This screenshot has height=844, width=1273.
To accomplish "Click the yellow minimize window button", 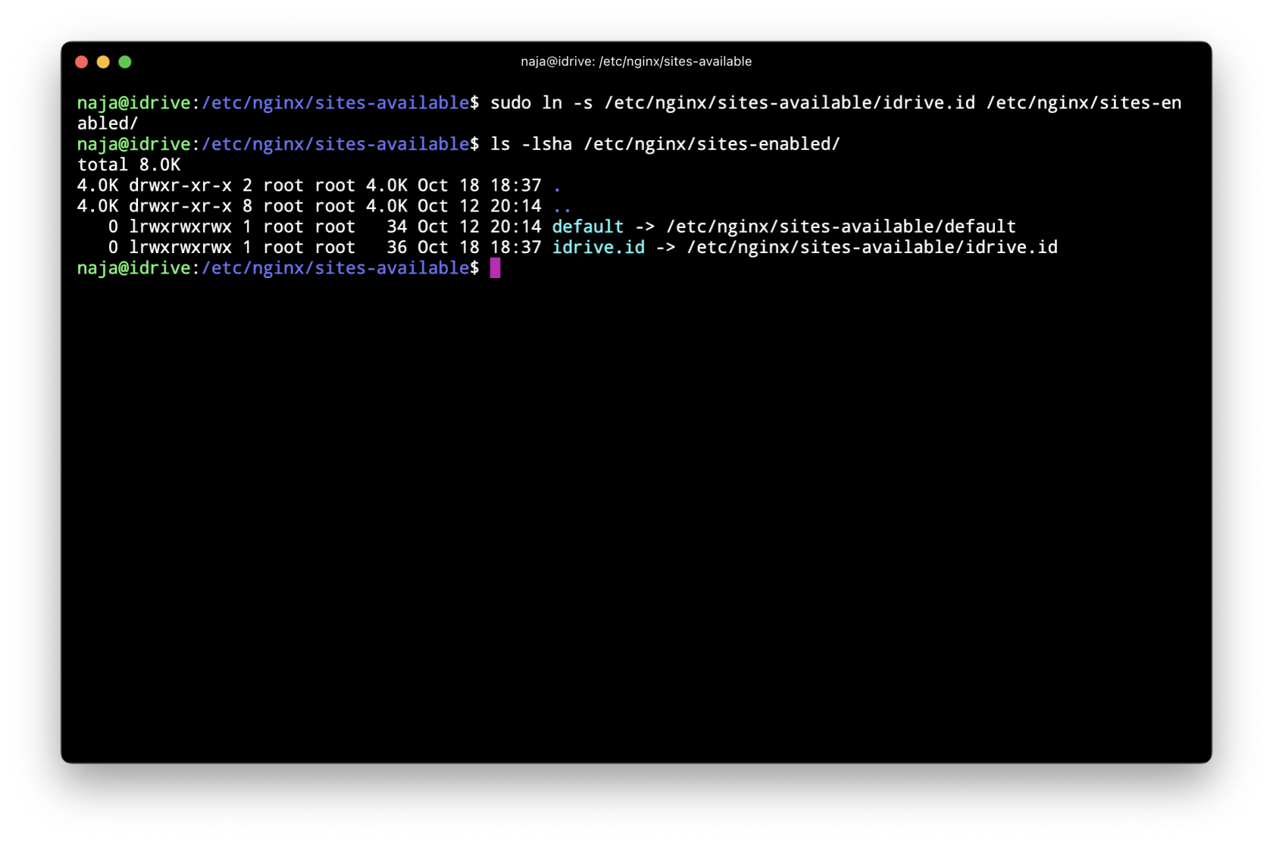I will coord(103,62).
